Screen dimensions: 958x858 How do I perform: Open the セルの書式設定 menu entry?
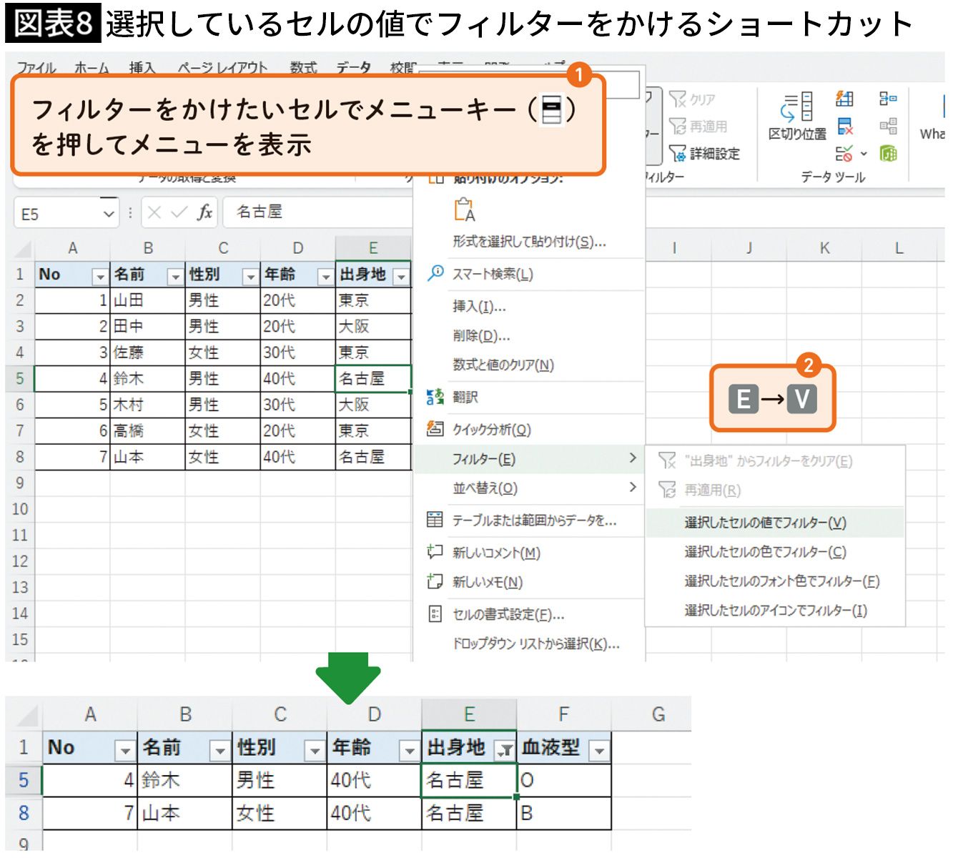click(508, 614)
